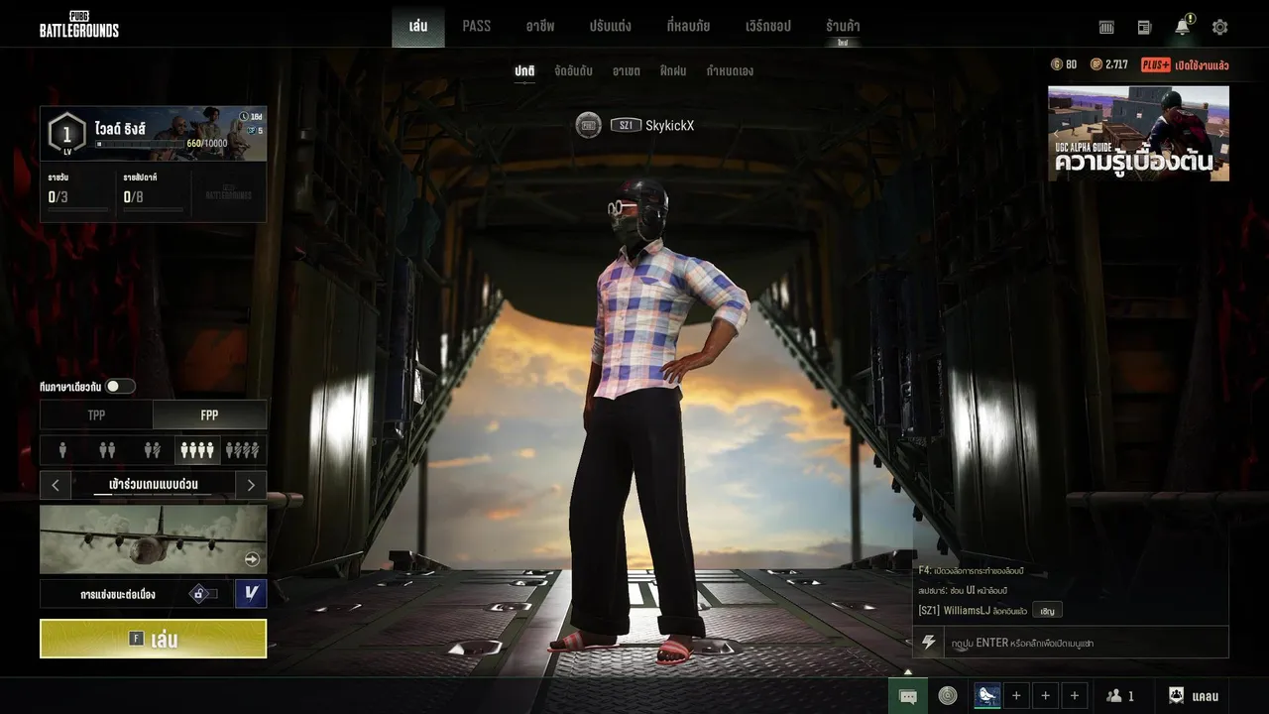Select duo two-player mode icon

[x=107, y=450]
